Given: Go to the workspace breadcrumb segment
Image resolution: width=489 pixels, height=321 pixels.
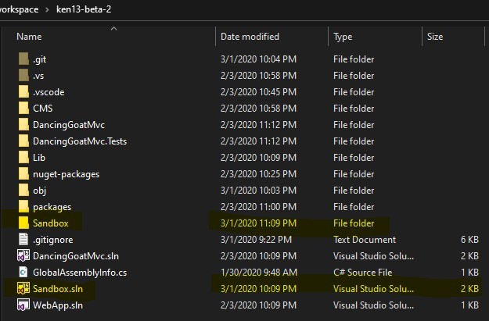Looking at the screenshot, I should pyautogui.click(x=19, y=9).
